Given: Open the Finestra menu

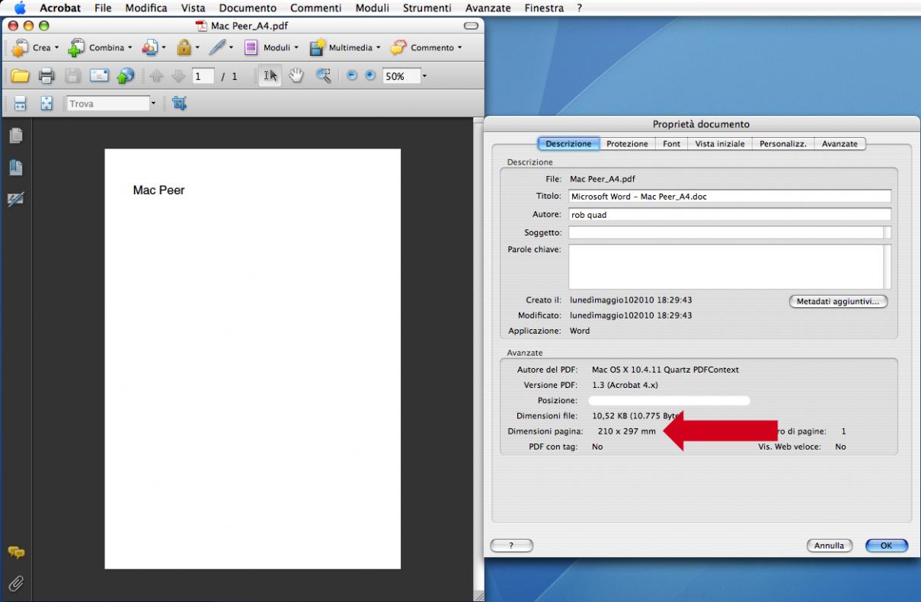Looking at the screenshot, I should click(x=544, y=8).
